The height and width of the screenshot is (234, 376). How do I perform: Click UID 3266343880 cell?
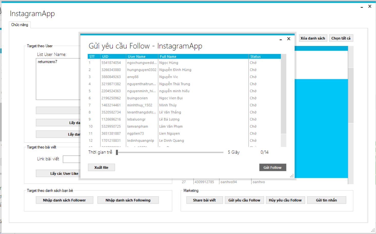click(x=111, y=70)
